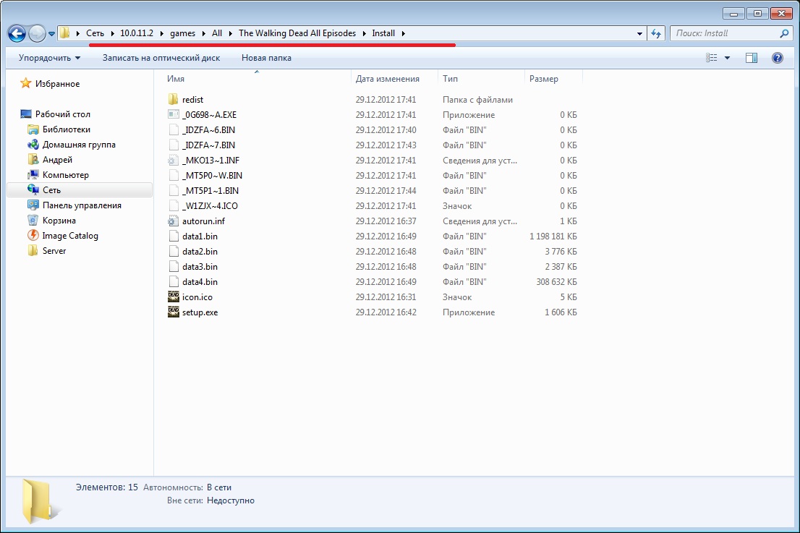The width and height of the screenshot is (800, 533).
Task: Click the Forward navigation arrow button
Action: pyautogui.click(x=37, y=33)
